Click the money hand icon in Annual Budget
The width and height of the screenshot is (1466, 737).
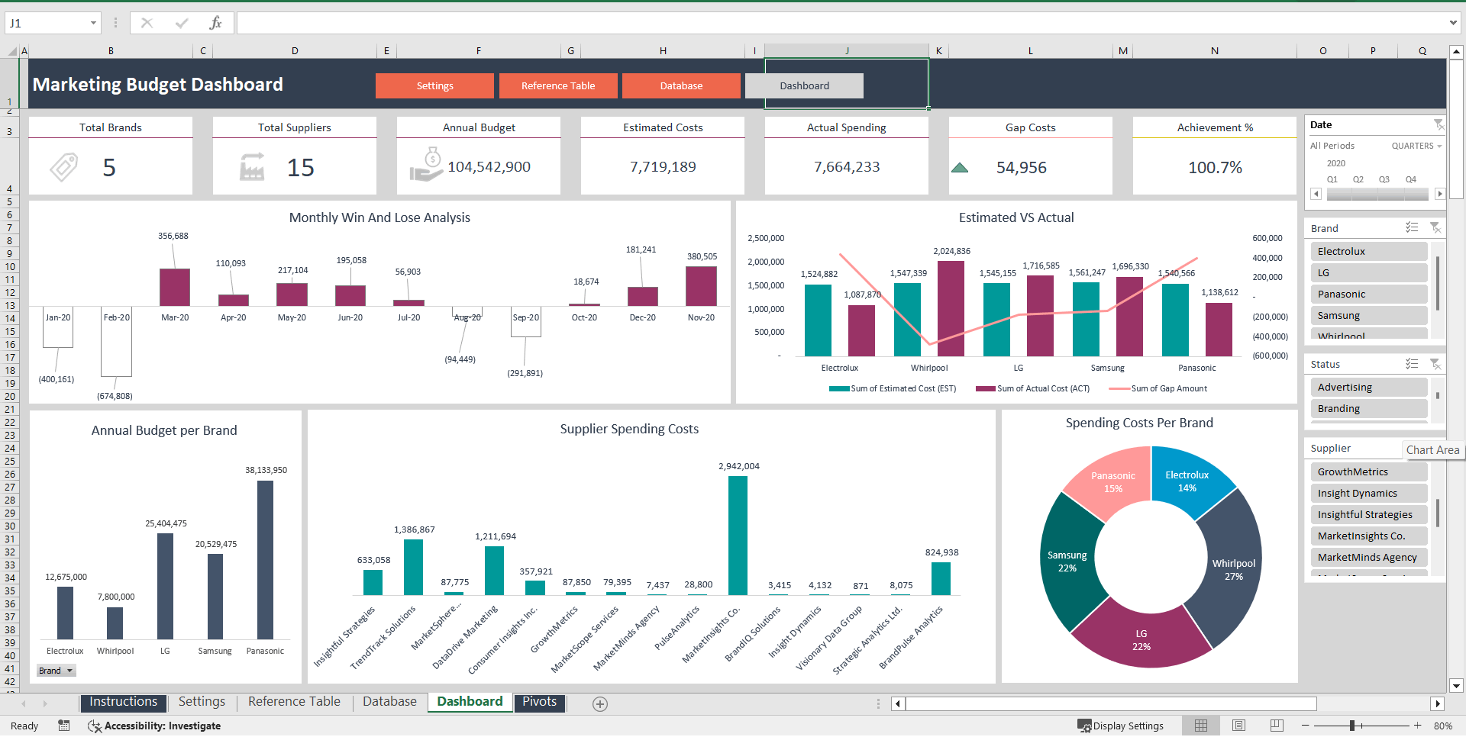pos(426,165)
